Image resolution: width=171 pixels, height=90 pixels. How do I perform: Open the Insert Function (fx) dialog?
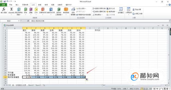click(4, 10)
